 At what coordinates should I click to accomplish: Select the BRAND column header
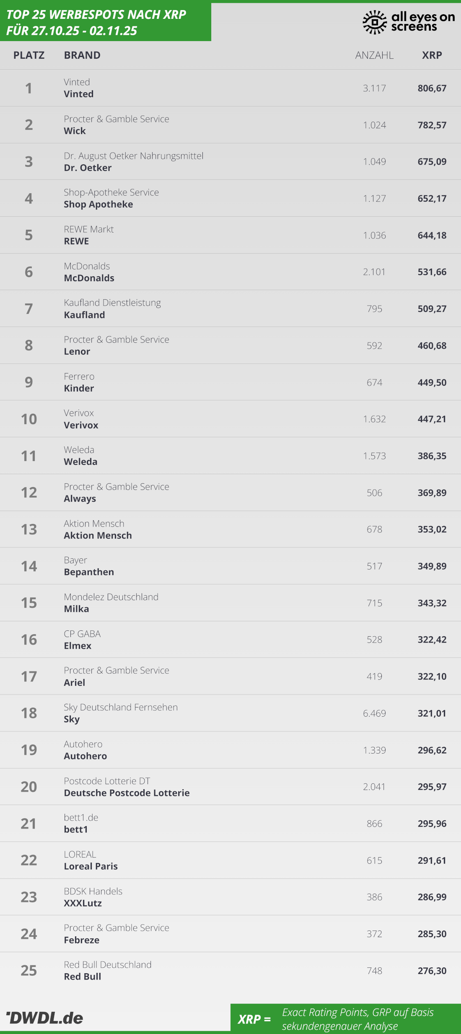tap(82, 55)
